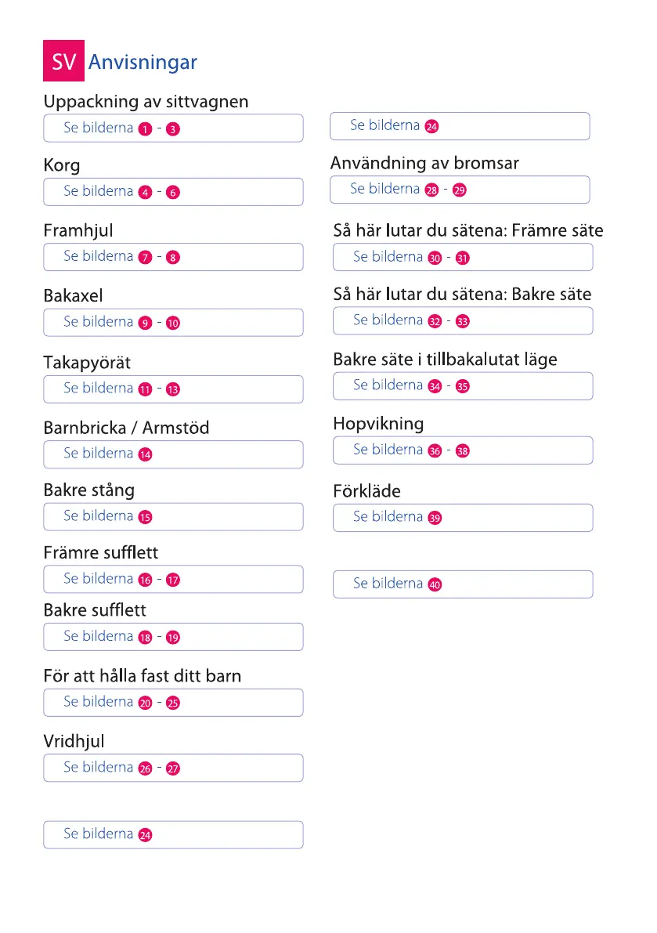
Task: Select the number 39 badge under Förkläde
Action: pos(435,518)
